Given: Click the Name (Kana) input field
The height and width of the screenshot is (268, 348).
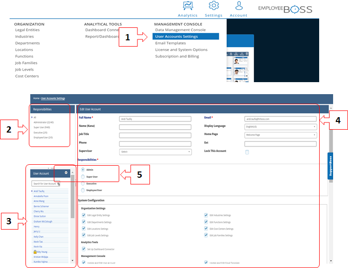Looking at the screenshot, I should (x=155, y=127).
